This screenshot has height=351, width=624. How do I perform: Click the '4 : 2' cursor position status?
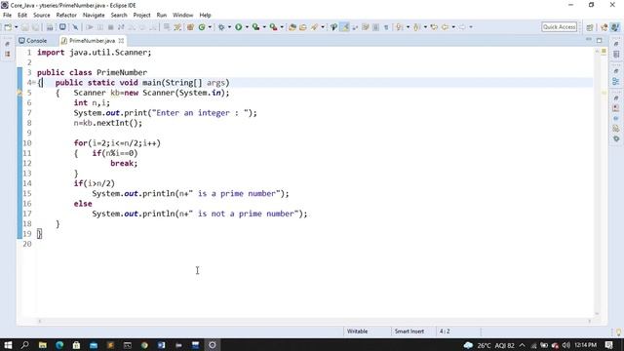[445, 331]
